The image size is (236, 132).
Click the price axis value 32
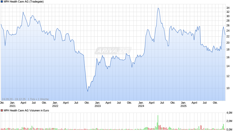tap(228, 12)
